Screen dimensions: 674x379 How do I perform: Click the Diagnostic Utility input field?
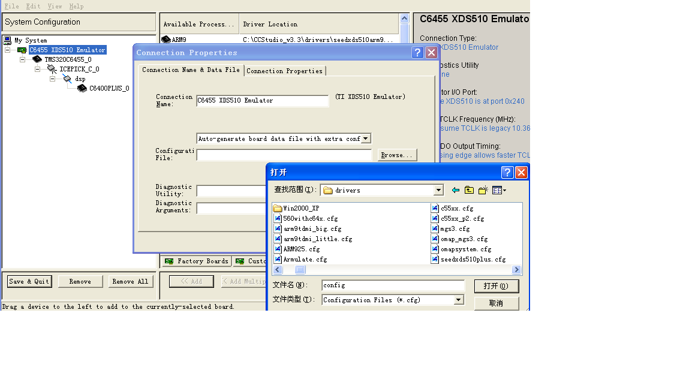[231, 191]
